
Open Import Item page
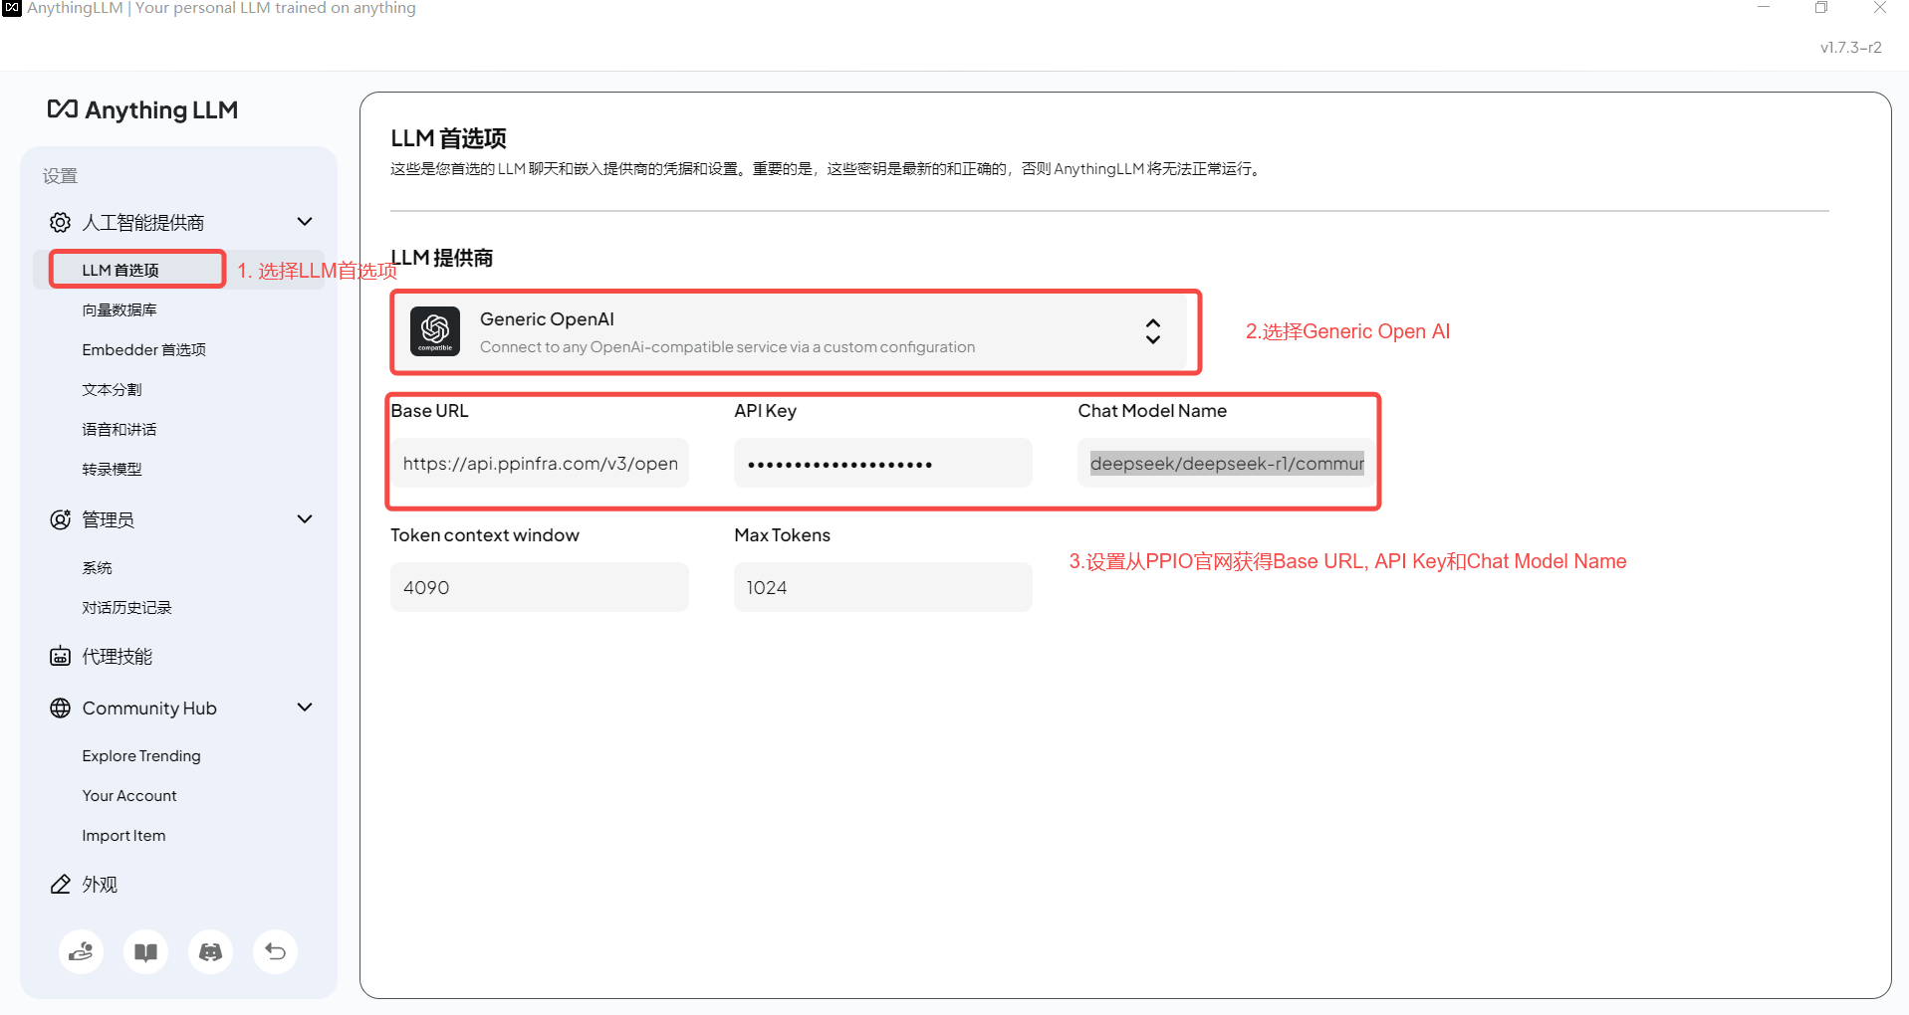pos(123,835)
